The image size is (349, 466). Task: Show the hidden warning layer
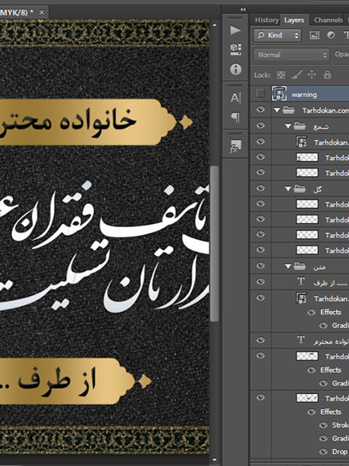260,93
